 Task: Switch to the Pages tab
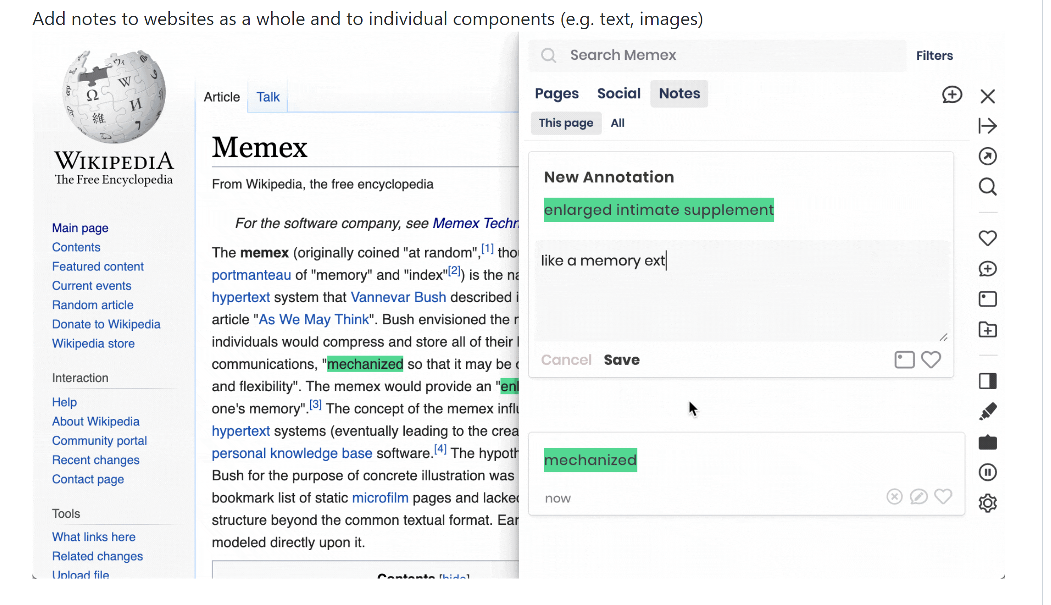pyautogui.click(x=557, y=94)
